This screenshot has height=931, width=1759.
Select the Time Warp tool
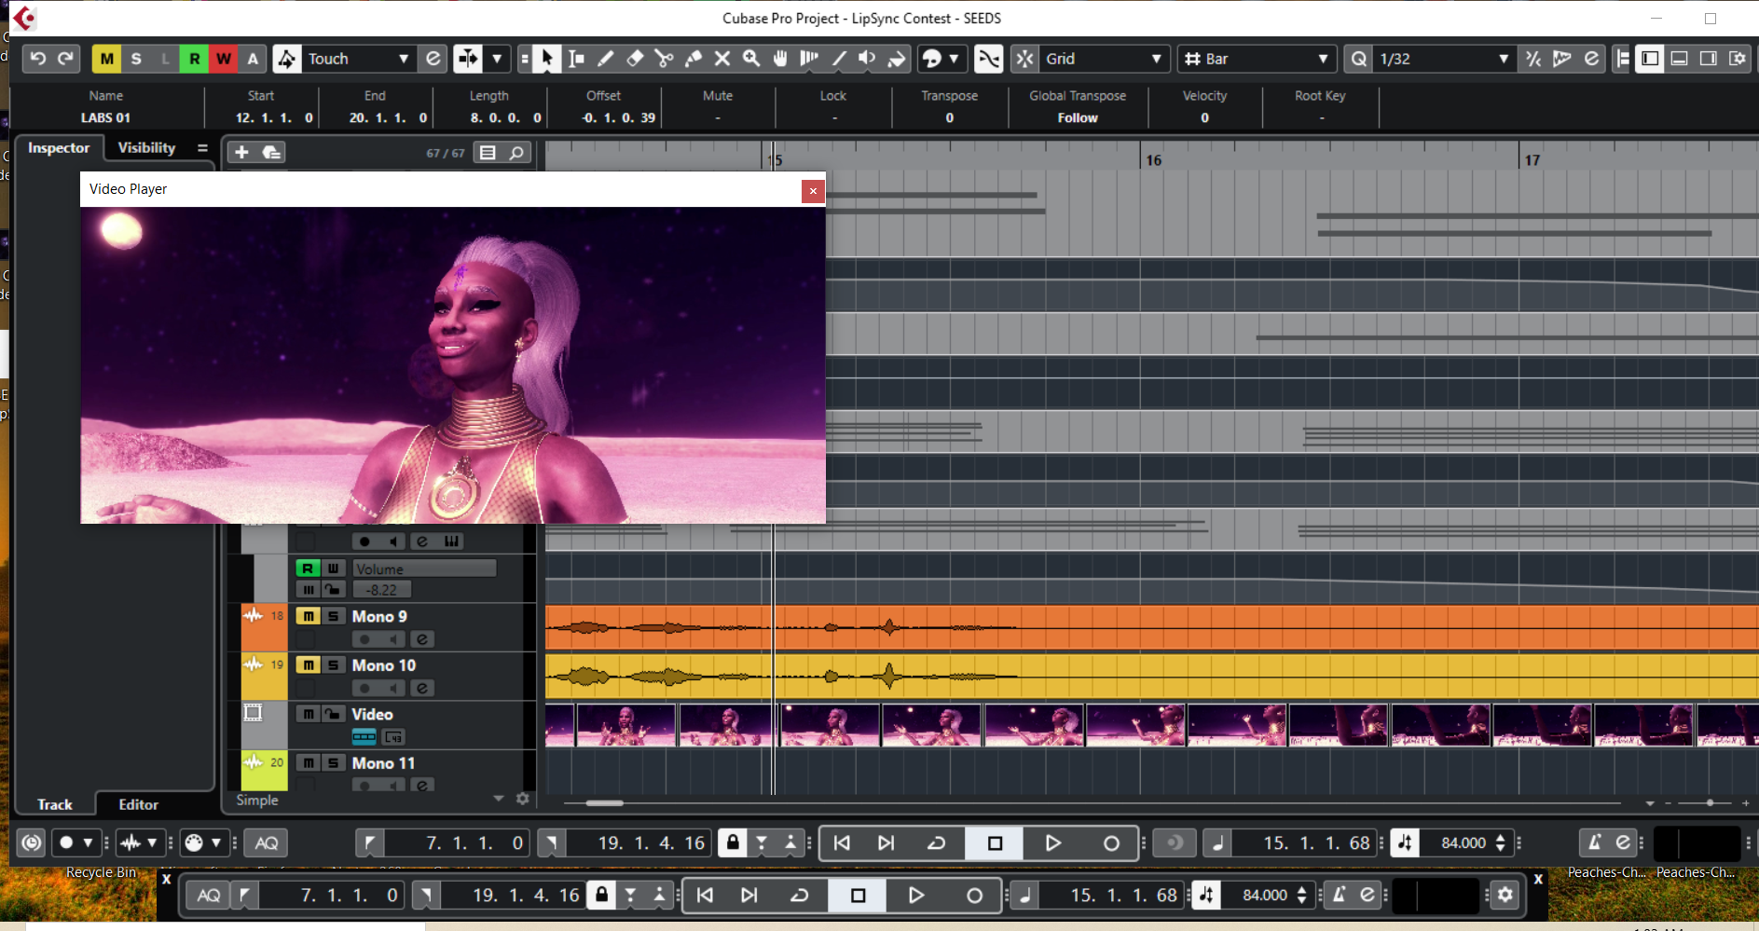809,59
